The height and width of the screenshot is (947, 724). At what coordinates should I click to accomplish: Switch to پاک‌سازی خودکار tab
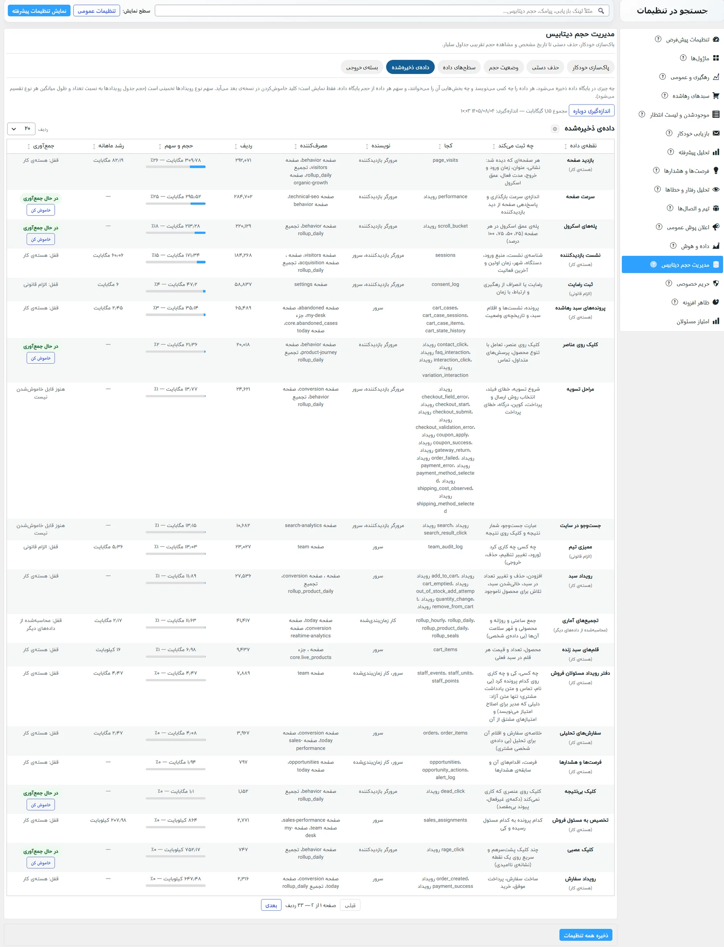tap(590, 67)
